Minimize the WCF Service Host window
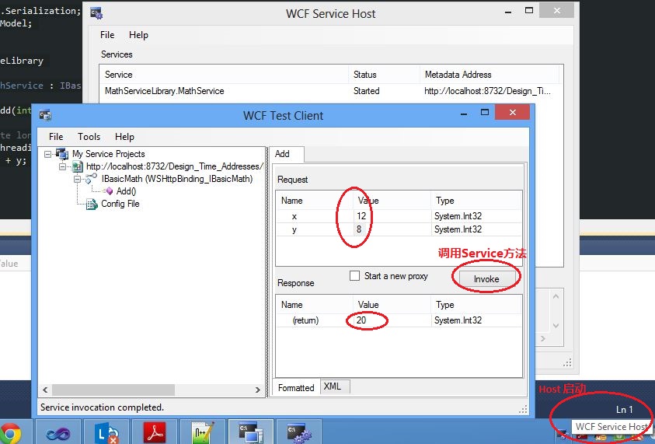This screenshot has width=655, height=444. [x=508, y=12]
